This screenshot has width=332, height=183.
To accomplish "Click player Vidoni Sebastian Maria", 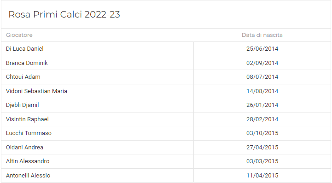I will [x=36, y=91].
